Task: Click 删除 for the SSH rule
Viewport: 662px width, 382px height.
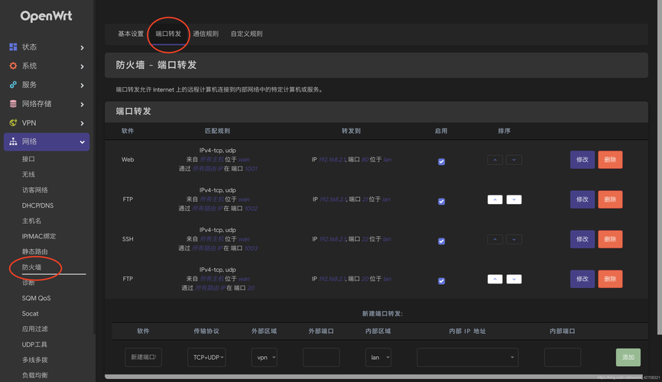Action: pyautogui.click(x=610, y=239)
